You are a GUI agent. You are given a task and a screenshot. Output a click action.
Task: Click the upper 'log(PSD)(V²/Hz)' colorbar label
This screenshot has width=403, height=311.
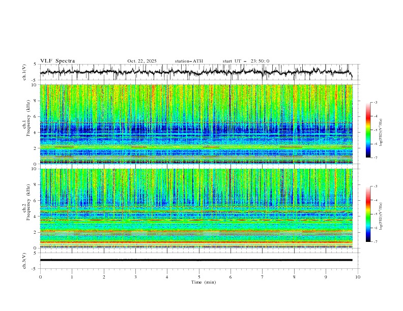381,133
